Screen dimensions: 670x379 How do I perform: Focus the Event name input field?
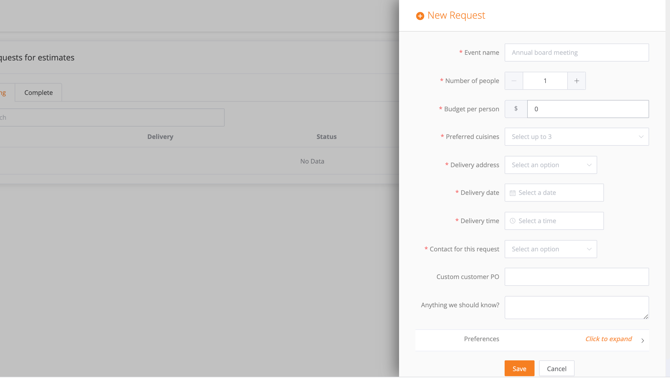(x=576, y=53)
